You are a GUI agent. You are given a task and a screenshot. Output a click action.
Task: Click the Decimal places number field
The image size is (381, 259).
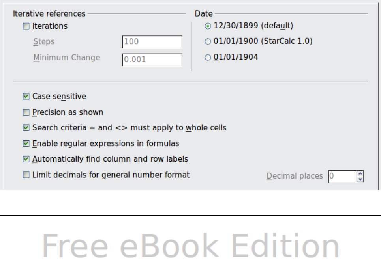click(x=342, y=176)
